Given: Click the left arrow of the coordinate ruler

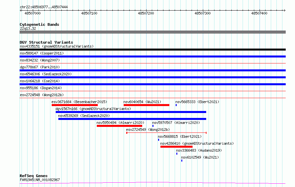Looking at the screenshot, I should tap(21, 10).
